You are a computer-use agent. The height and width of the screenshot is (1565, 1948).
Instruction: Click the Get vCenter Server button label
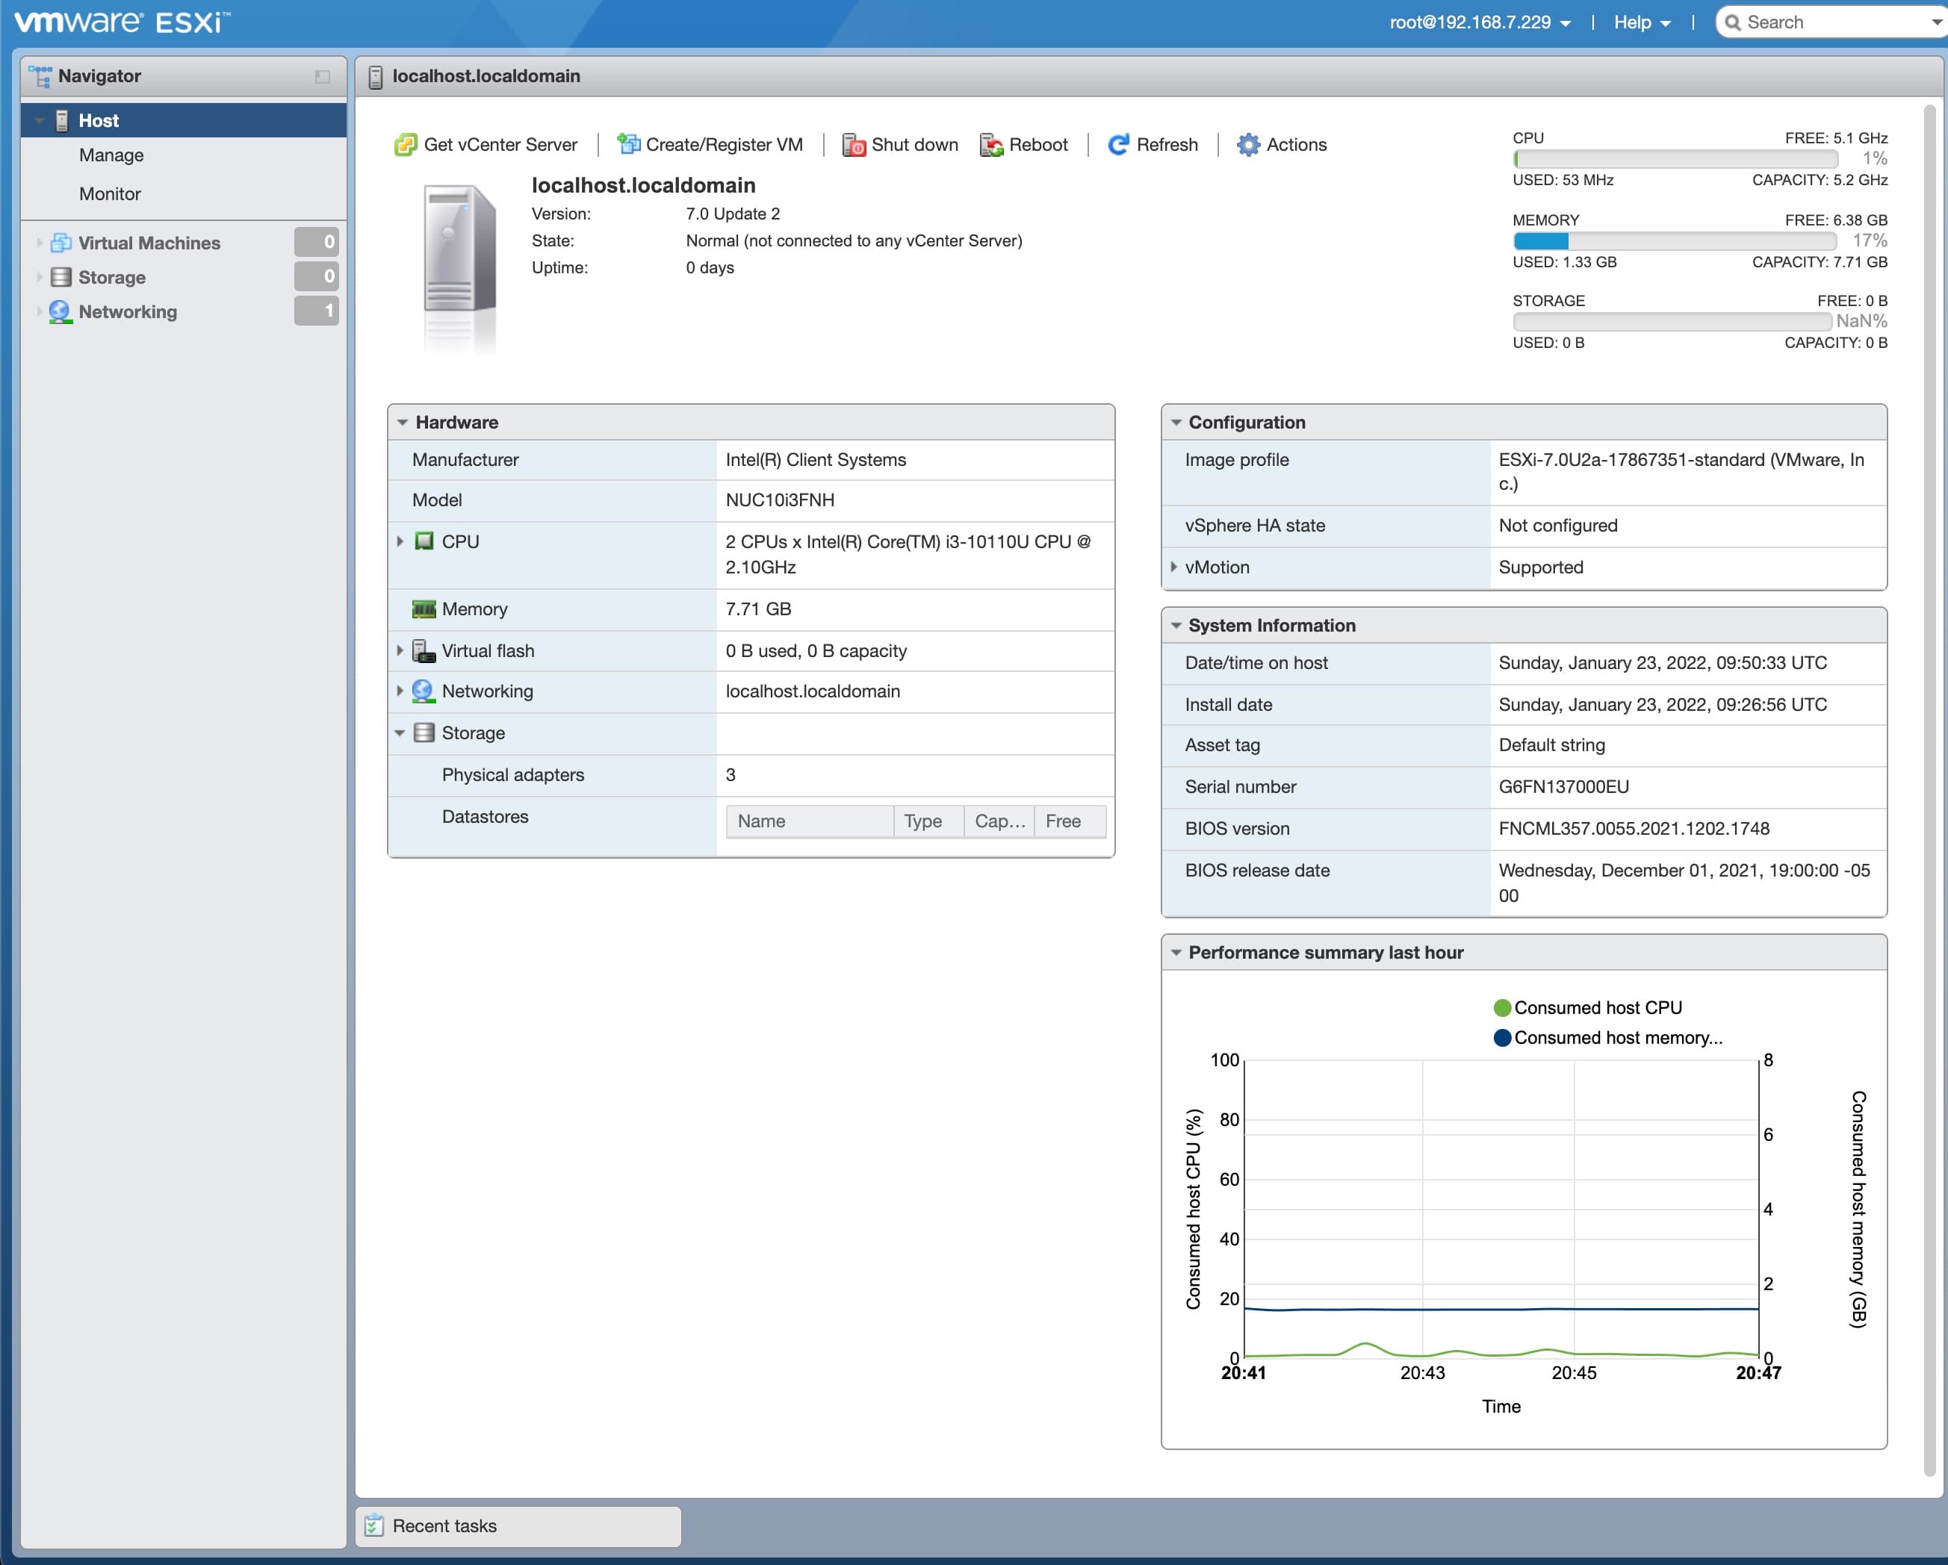click(x=500, y=145)
